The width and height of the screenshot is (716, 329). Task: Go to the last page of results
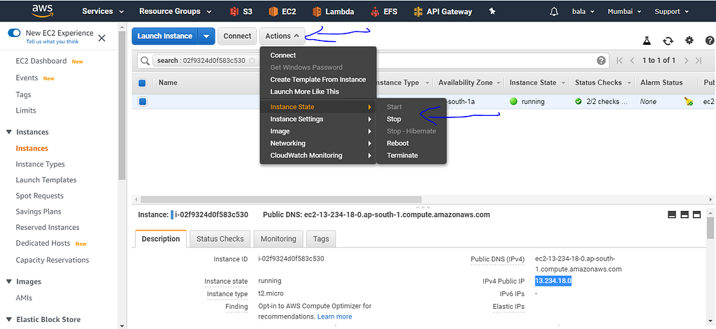(x=699, y=60)
